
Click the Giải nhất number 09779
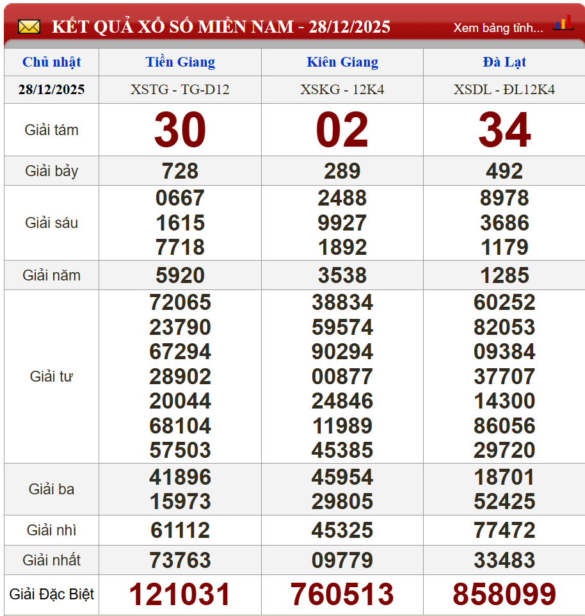pyautogui.click(x=342, y=560)
